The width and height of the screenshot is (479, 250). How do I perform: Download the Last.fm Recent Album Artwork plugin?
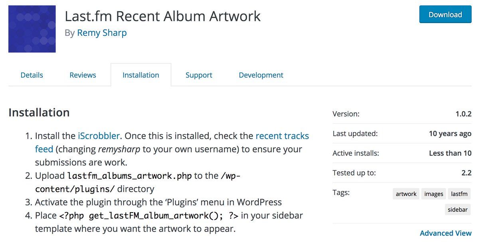[x=445, y=15]
